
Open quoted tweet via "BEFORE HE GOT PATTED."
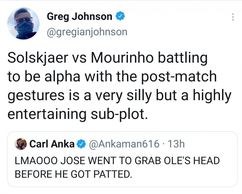point(73,175)
